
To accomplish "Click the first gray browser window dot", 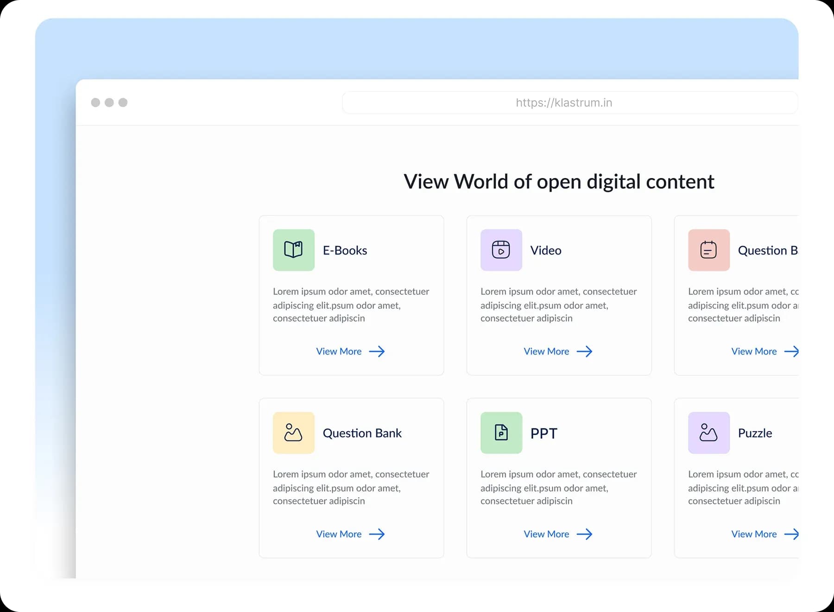I will (x=95, y=102).
